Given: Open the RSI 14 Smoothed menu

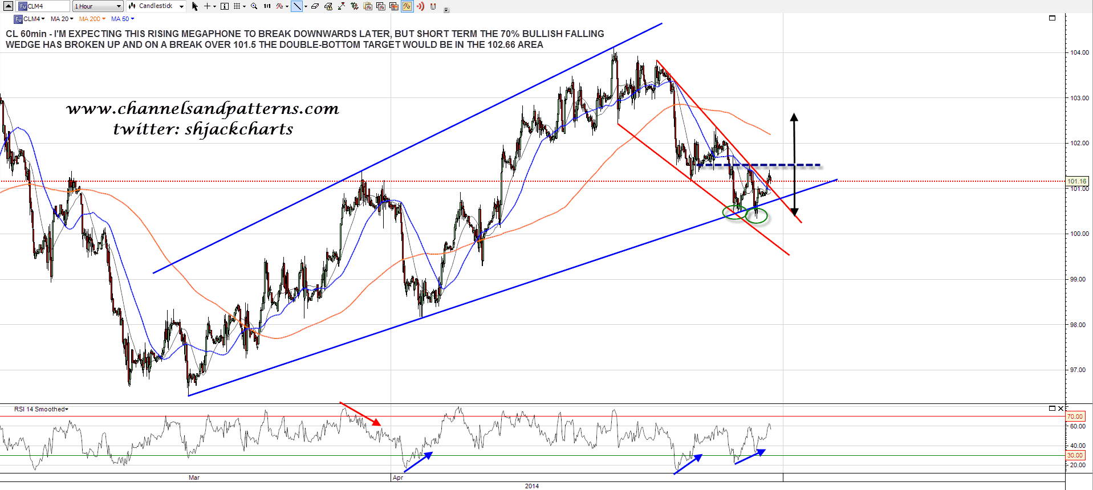Looking at the screenshot, I should pyautogui.click(x=41, y=409).
